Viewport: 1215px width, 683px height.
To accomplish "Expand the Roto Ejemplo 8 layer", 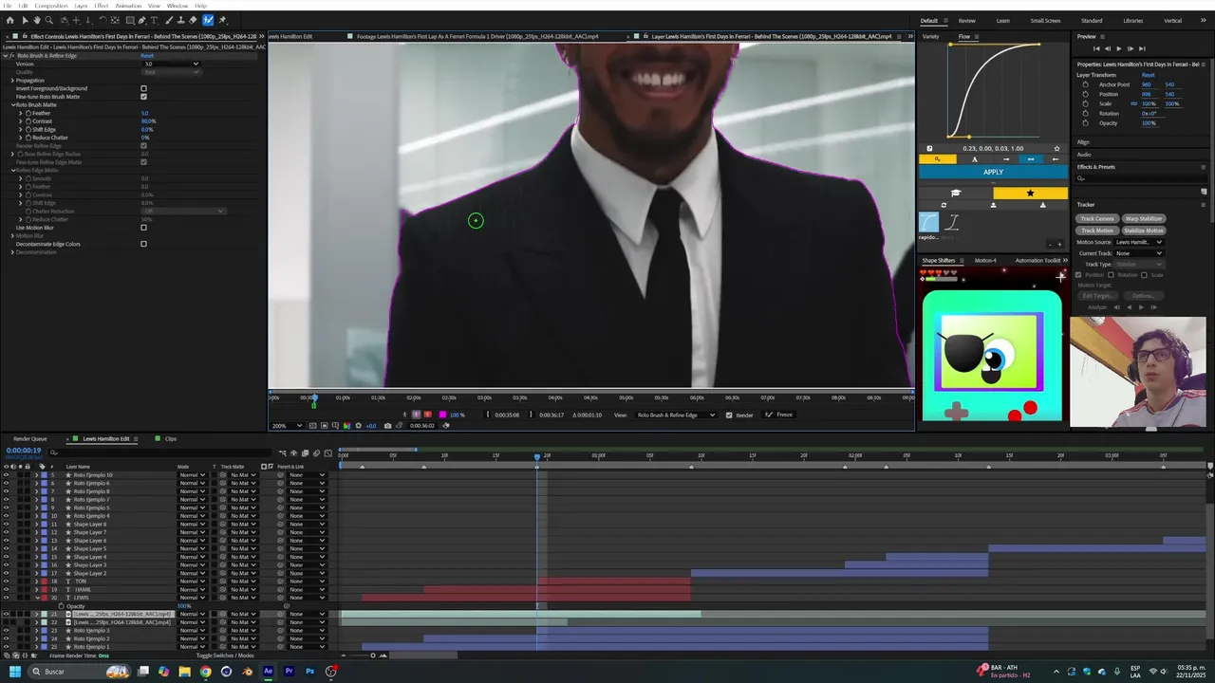I will pos(36,491).
